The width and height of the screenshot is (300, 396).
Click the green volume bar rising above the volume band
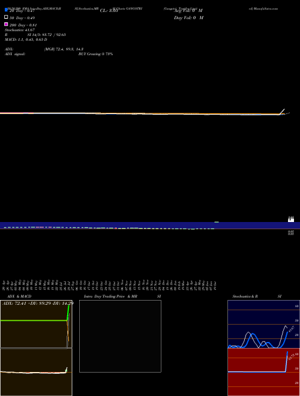[217, 222]
